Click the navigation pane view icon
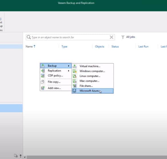The height and width of the screenshot is (159, 167). pos(16,156)
